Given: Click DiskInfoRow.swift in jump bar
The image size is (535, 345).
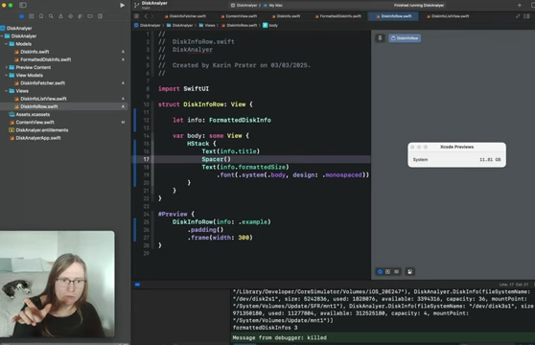Looking at the screenshot, I should click(239, 25).
